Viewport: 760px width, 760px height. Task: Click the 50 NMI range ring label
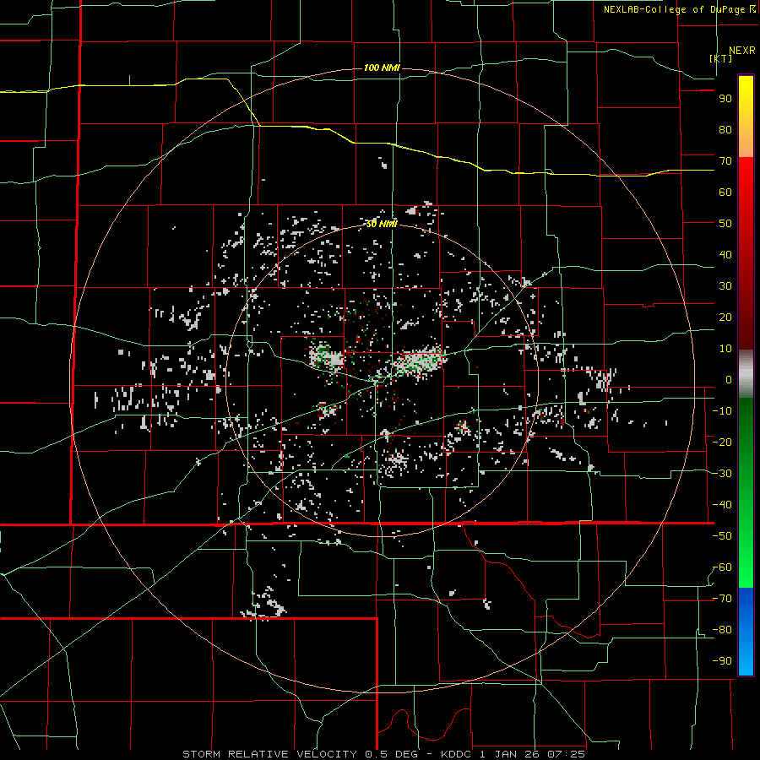point(382,224)
